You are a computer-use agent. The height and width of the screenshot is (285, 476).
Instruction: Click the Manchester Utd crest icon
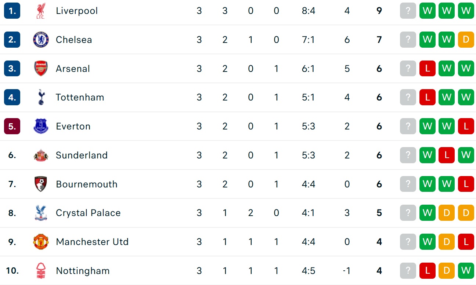41,242
